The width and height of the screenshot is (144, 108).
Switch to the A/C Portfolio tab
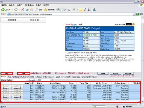pyautogui.click(x=13, y=77)
